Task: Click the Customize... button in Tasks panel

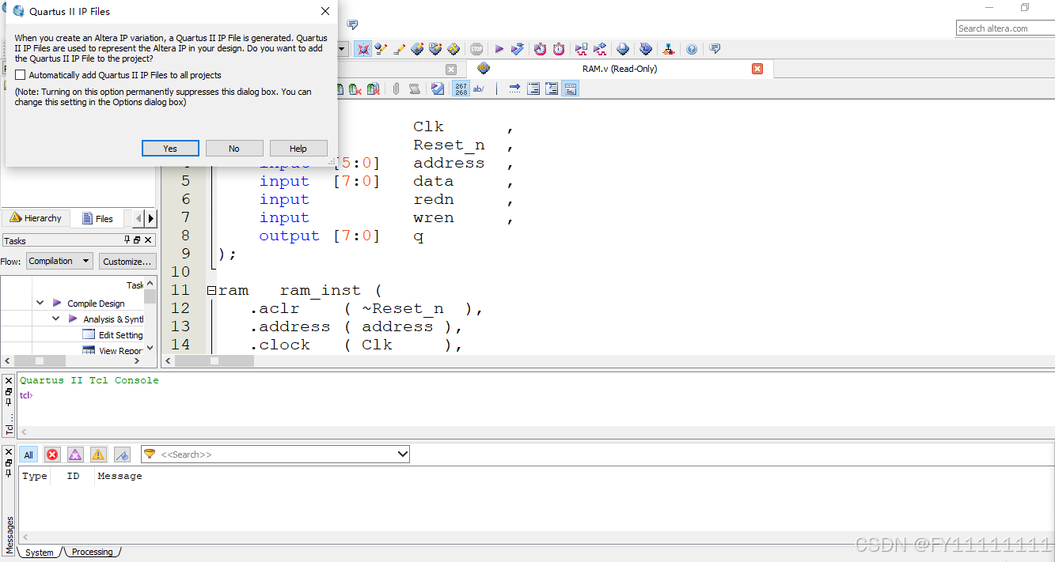Action: (x=127, y=262)
